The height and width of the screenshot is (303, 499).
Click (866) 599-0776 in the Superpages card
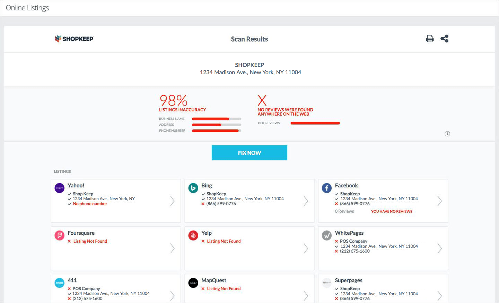pos(355,298)
